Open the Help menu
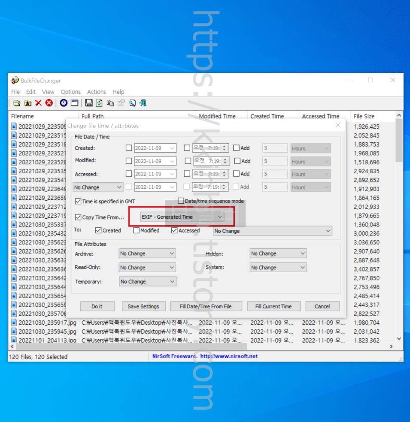This screenshot has height=422, width=410. coord(118,92)
